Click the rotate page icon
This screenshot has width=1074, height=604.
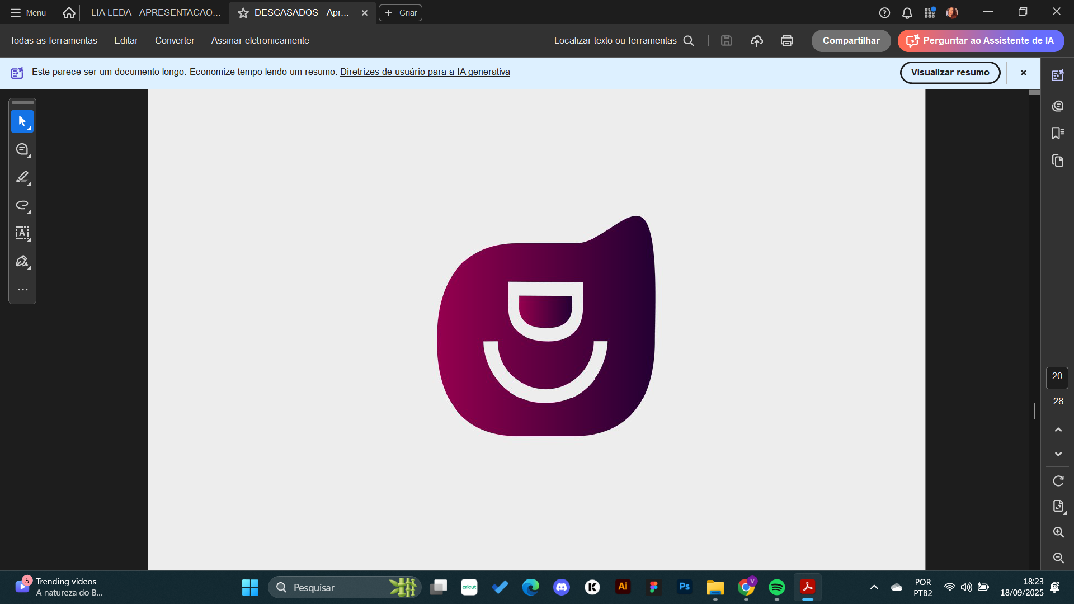pyautogui.click(x=1058, y=481)
